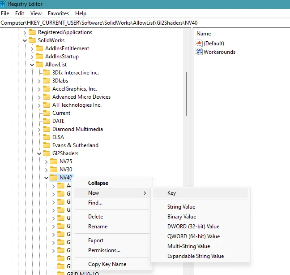Click the GI2Shaders folder icon

(x=47, y=153)
